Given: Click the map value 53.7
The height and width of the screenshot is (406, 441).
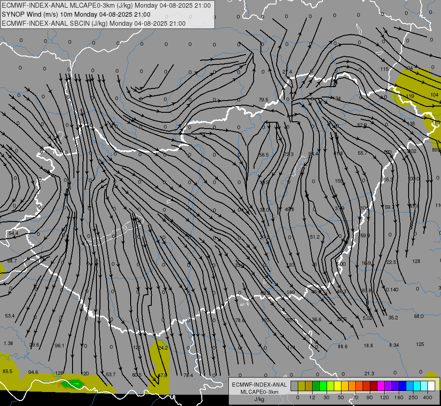Looking at the screenshot, I should tap(111, 374).
